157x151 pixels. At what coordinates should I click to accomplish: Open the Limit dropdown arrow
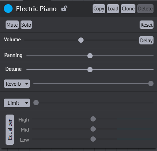(x=27, y=103)
